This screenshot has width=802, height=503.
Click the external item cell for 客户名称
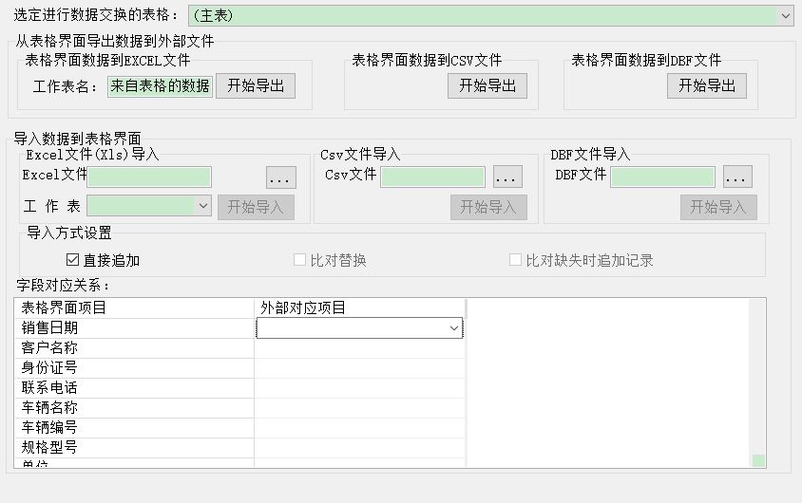point(359,348)
